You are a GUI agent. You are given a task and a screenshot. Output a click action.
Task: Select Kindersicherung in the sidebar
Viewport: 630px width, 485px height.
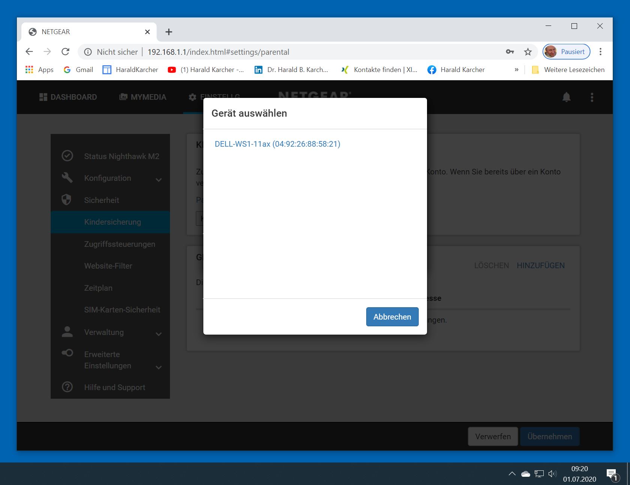click(110, 222)
